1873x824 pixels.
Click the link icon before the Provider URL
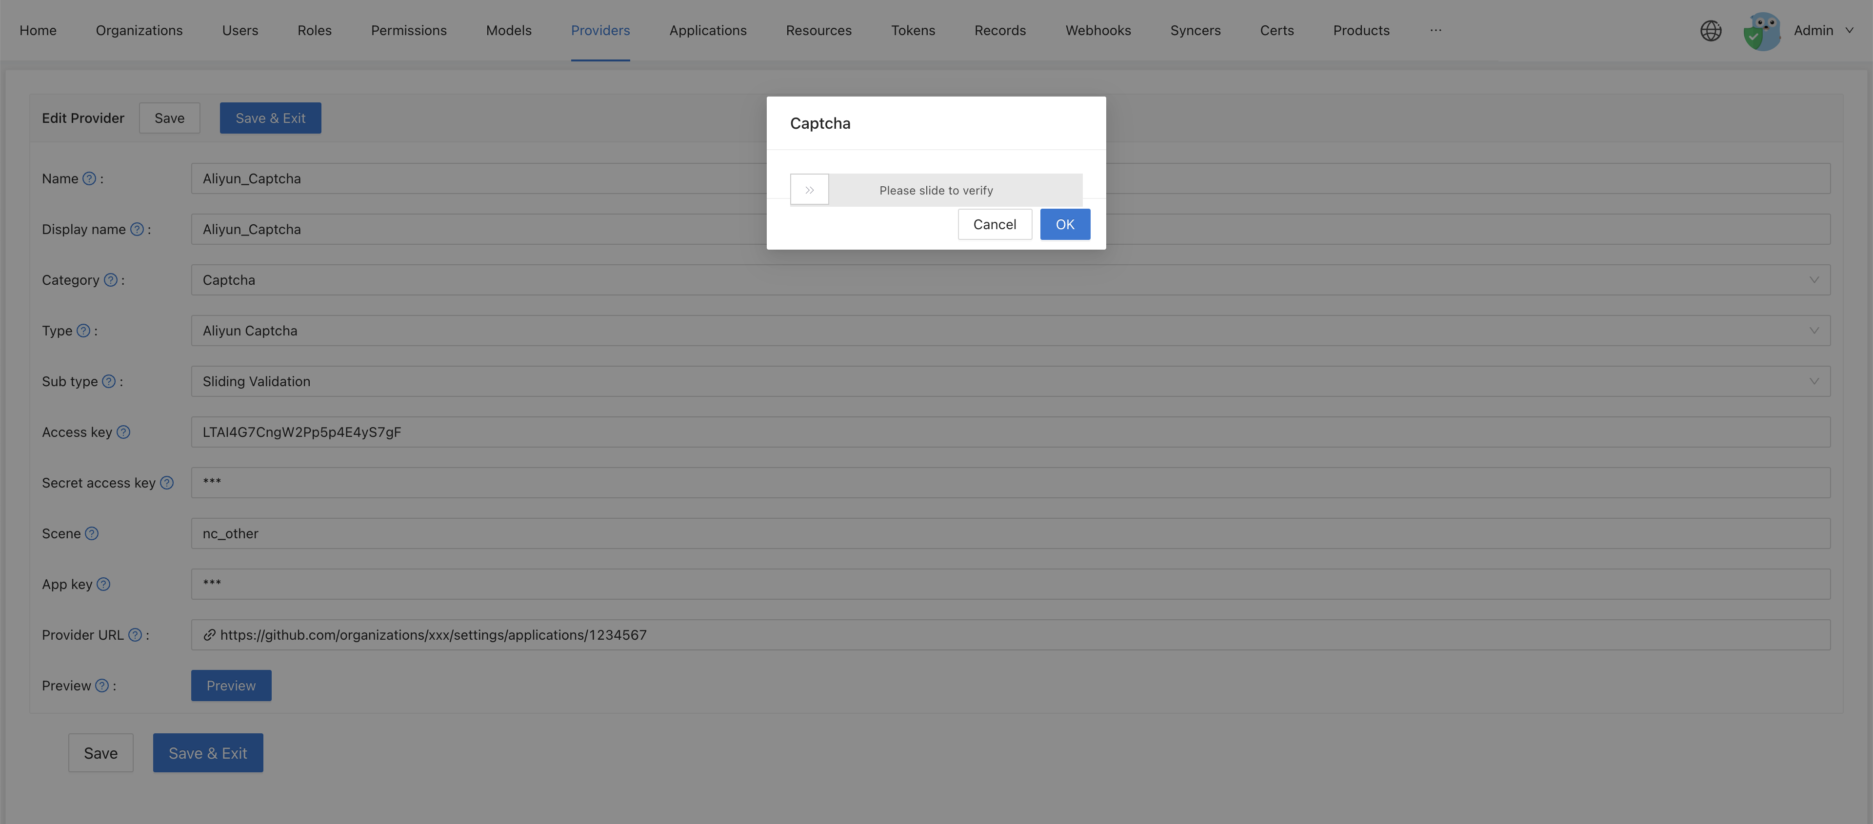(x=209, y=634)
